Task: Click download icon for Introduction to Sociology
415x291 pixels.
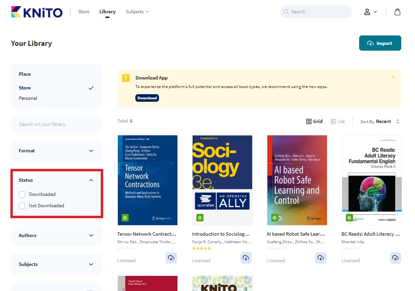Action: [246, 258]
